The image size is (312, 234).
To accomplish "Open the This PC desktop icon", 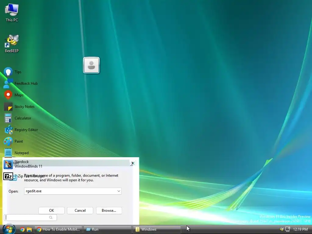I will click(x=12, y=12).
